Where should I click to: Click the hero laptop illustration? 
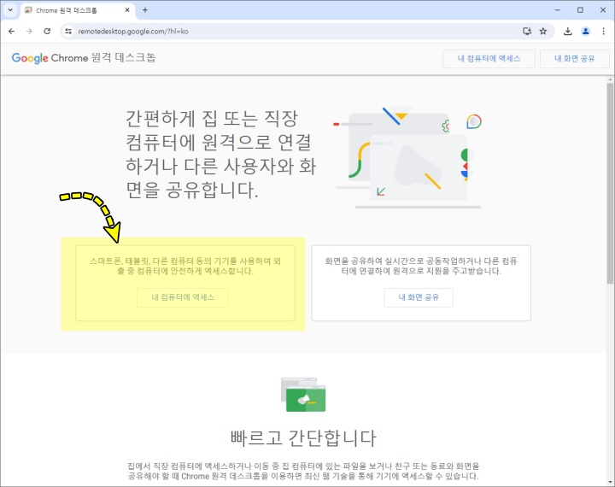click(x=408, y=157)
